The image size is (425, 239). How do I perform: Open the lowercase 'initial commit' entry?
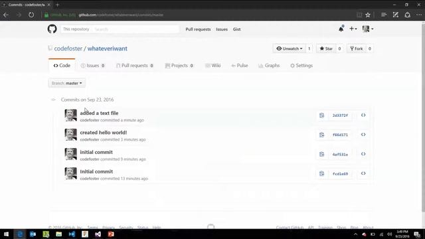coord(96,152)
